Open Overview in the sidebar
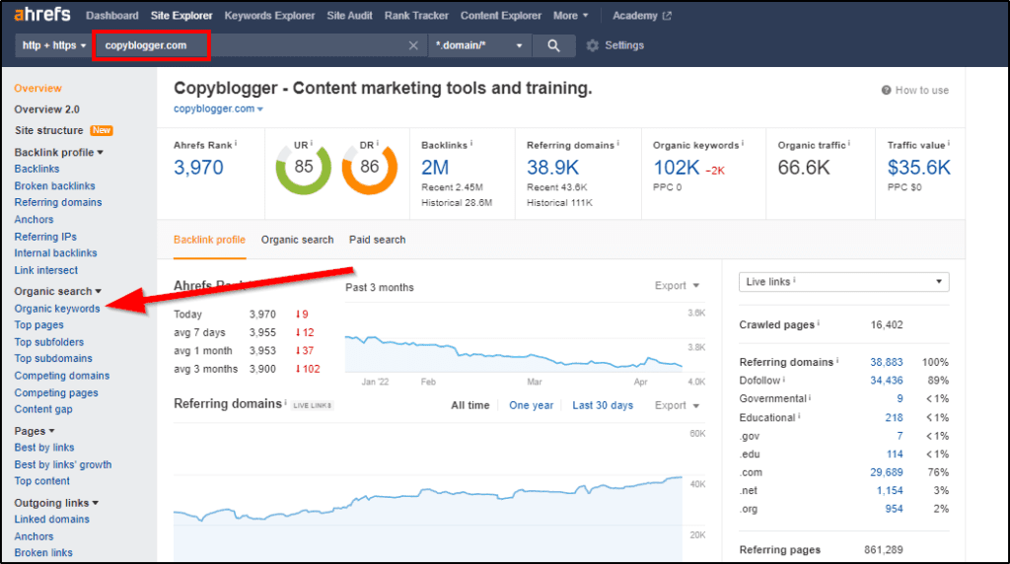The width and height of the screenshot is (1010, 564). click(x=38, y=88)
